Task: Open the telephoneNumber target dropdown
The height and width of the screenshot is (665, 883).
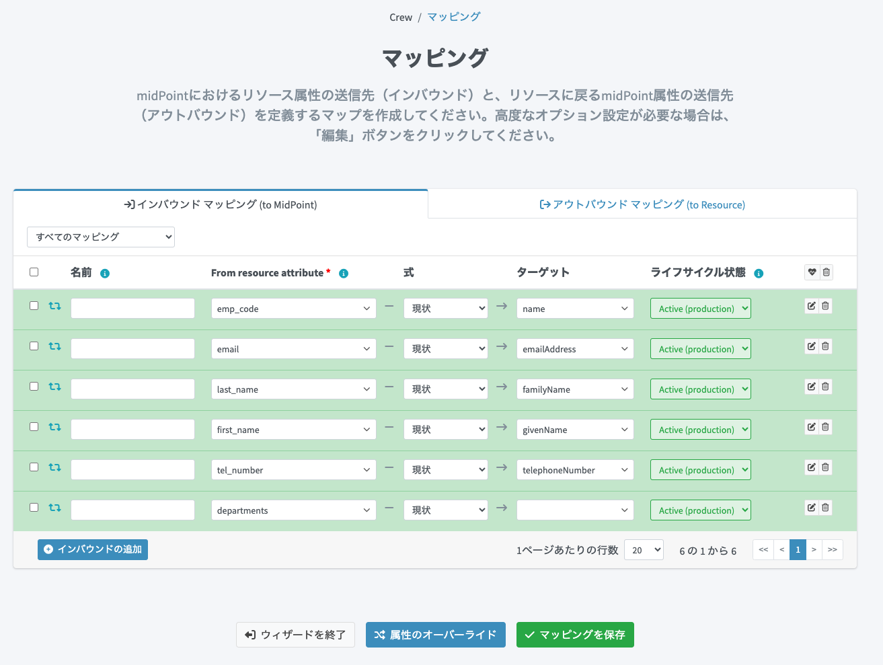Action: [575, 470]
